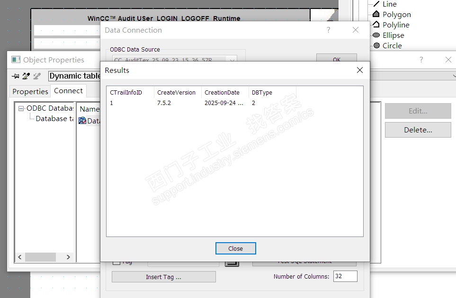Screen dimensions: 456x298
Task: Click the tree pane left scroll arrow
Action: tap(20, 257)
